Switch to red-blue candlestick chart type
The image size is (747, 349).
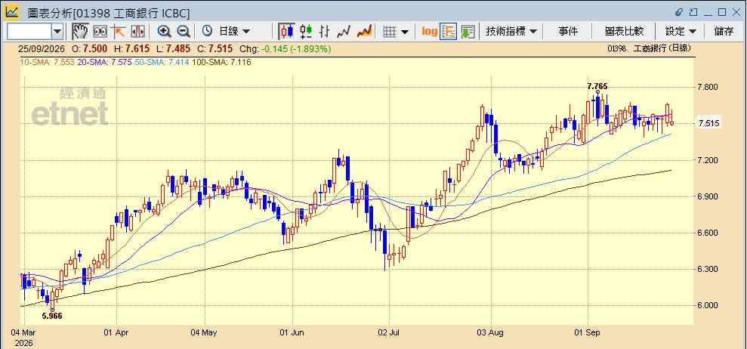287,32
